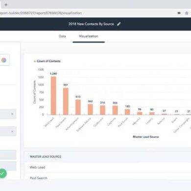Select the Web Lead table row
The height and width of the screenshot is (191, 191).
click(x=108, y=167)
